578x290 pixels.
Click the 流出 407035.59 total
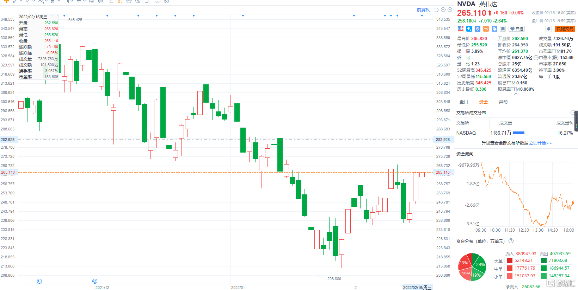555,253
